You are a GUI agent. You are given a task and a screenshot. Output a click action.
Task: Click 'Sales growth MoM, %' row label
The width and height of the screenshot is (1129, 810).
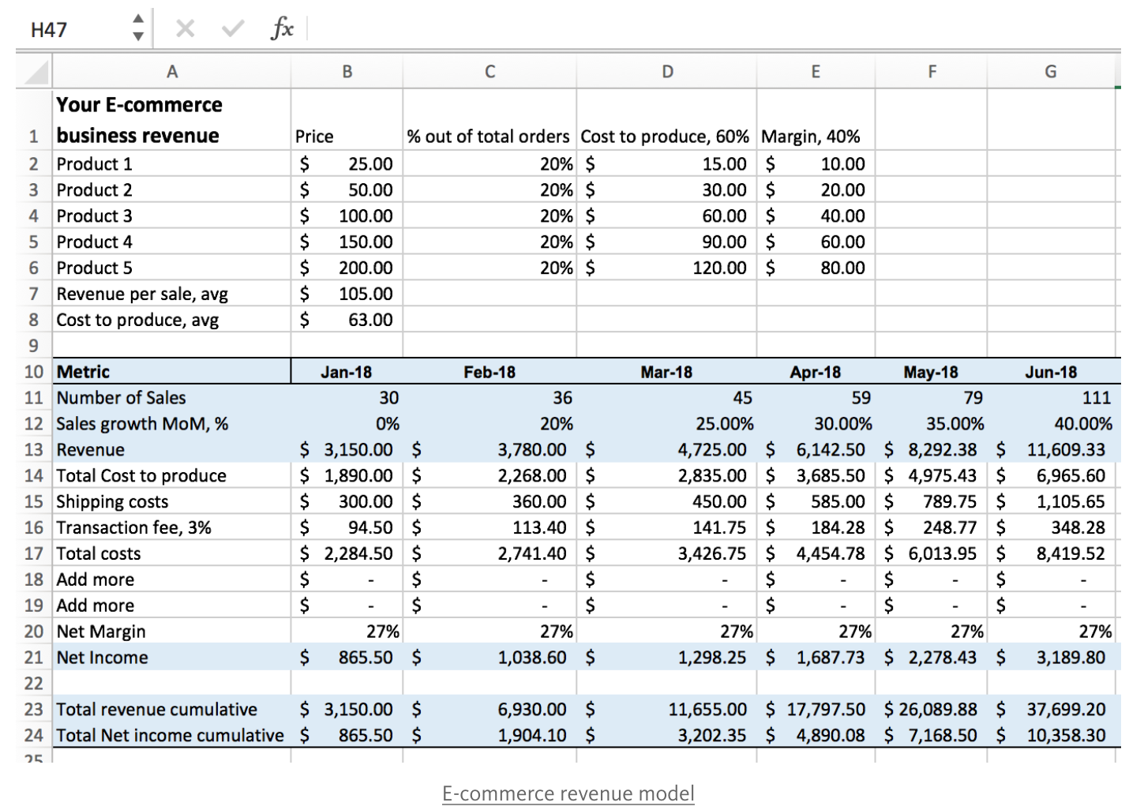[172, 424]
